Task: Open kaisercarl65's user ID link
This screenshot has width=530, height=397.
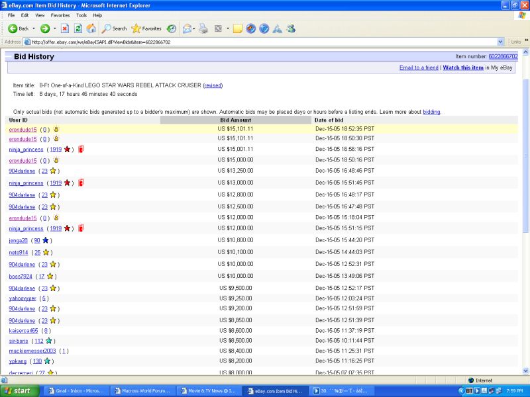Action: click(23, 331)
